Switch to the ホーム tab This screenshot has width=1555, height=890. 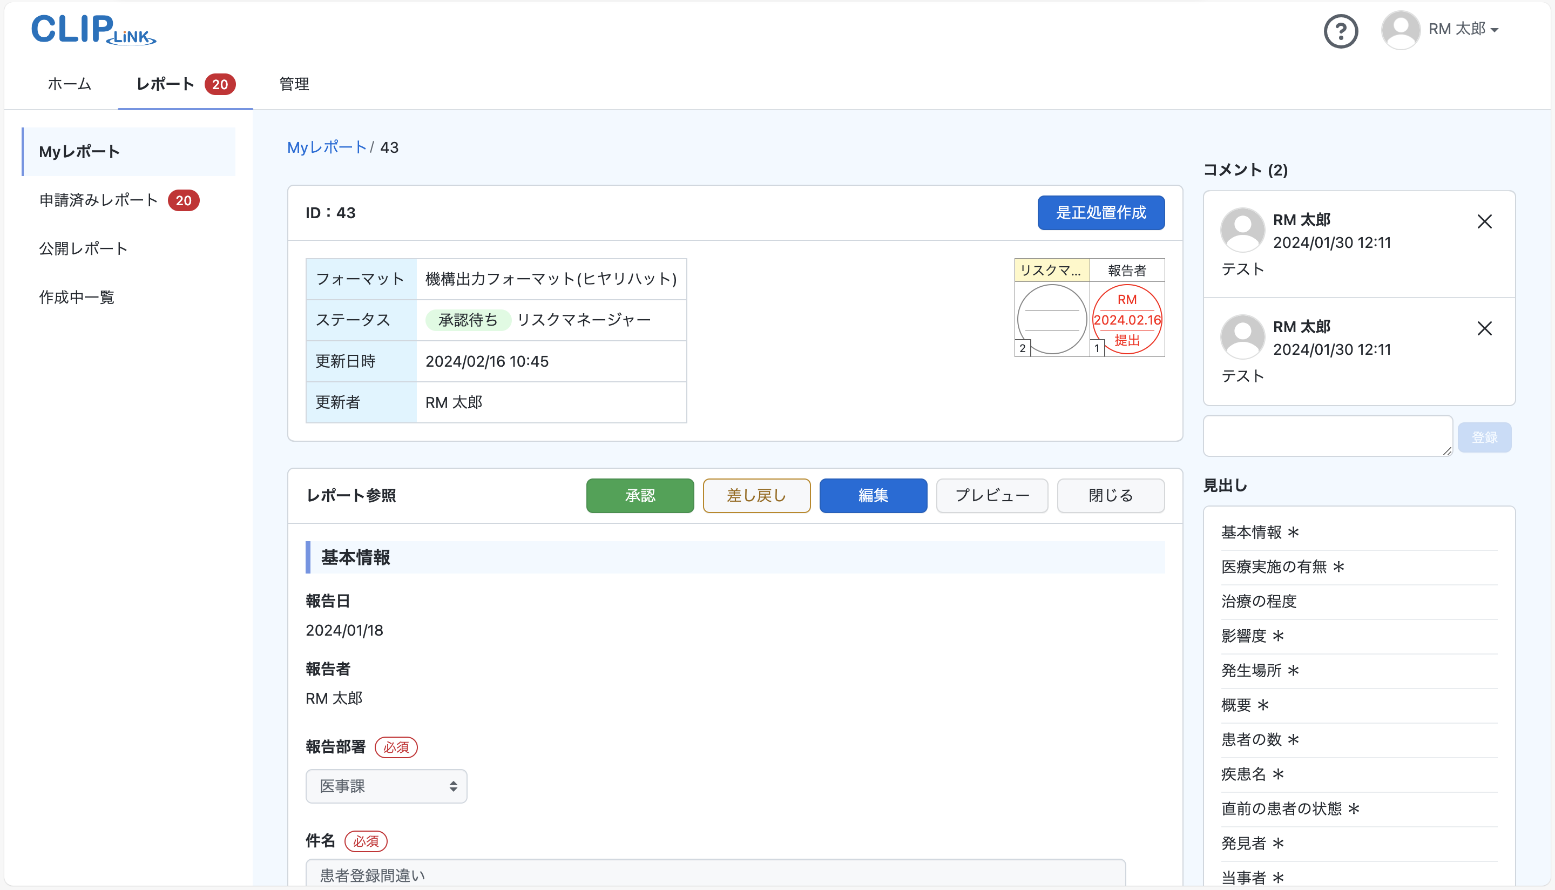pos(69,84)
